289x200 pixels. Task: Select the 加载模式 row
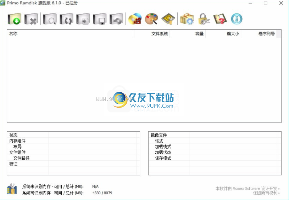[215, 147]
